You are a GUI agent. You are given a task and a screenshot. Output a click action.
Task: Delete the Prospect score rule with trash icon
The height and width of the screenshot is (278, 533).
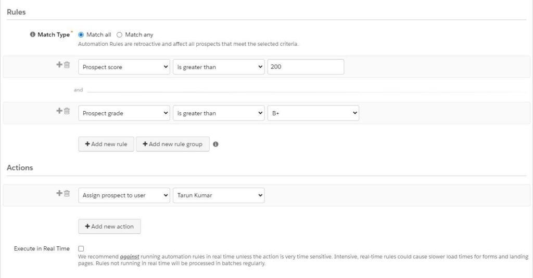click(x=67, y=64)
